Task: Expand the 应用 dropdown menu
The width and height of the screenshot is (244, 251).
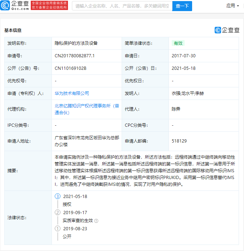Action: [233, 6]
